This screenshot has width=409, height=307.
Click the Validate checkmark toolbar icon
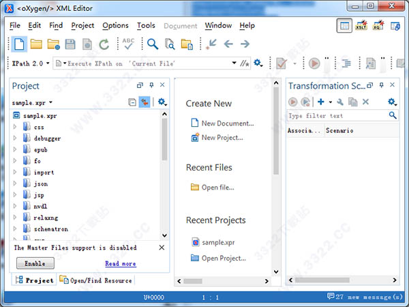[282, 63]
